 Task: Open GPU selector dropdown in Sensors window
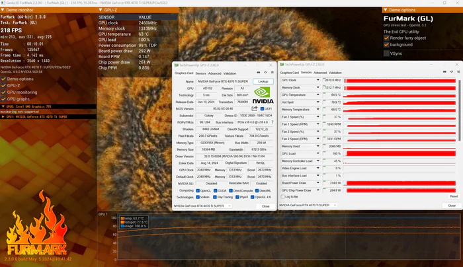point(308,205)
